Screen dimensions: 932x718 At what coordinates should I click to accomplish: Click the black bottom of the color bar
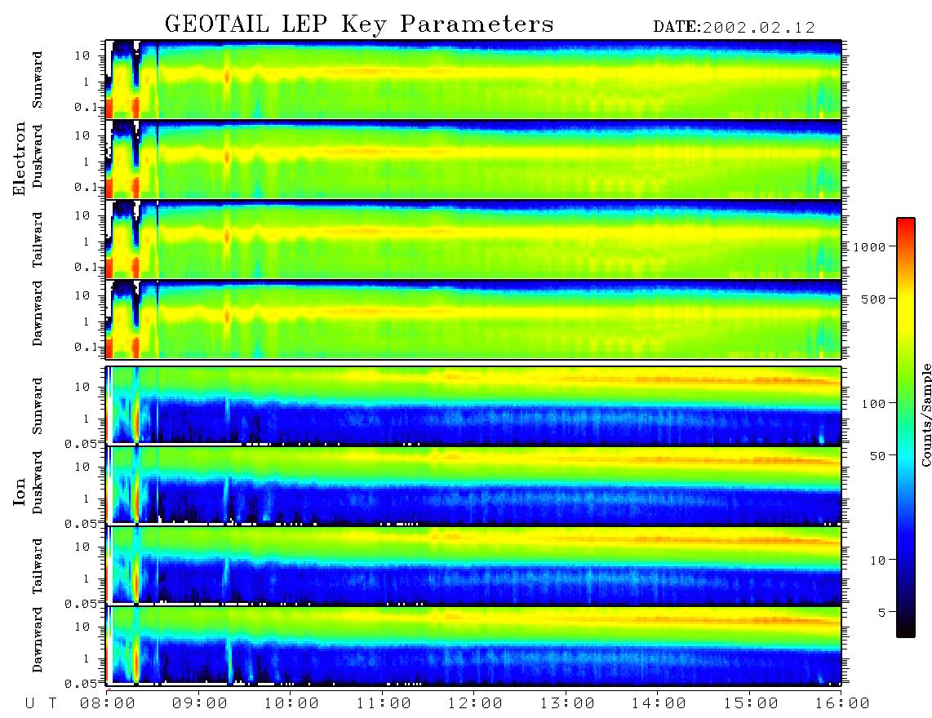pyautogui.click(x=906, y=630)
